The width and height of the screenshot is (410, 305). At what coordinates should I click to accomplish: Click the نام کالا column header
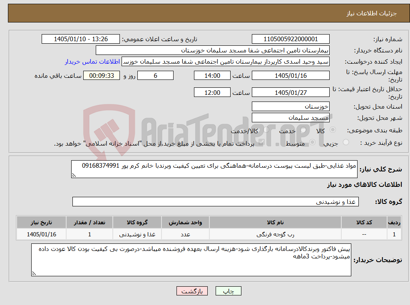(275, 223)
